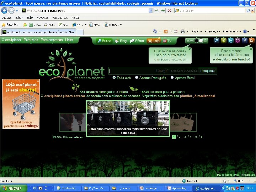Close the Loja eco4planet ad banner
The height and width of the screenshot is (192, 256).
(38, 81)
